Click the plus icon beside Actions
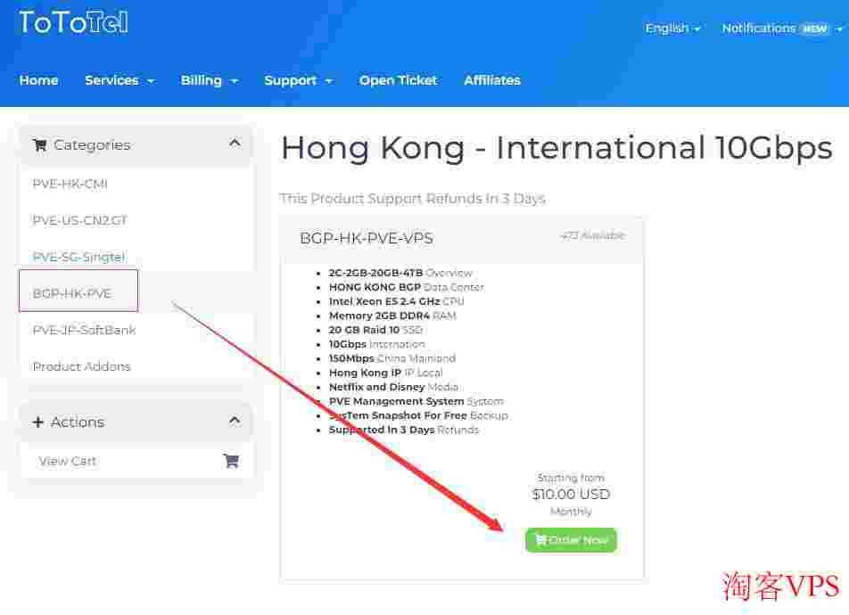This screenshot has width=849, height=615. point(37,422)
